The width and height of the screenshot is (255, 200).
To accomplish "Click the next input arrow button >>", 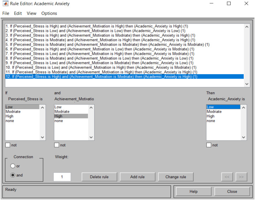I will [241, 177].
